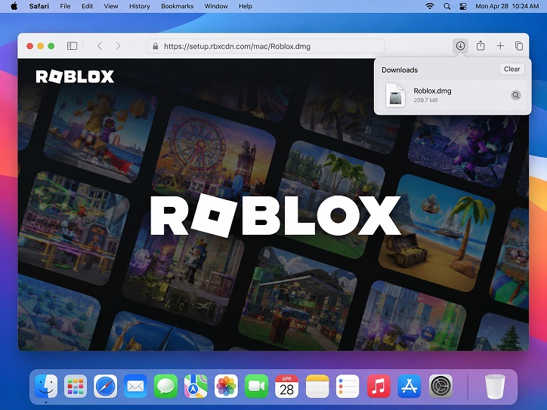Open Notes from the Dock

(317, 386)
